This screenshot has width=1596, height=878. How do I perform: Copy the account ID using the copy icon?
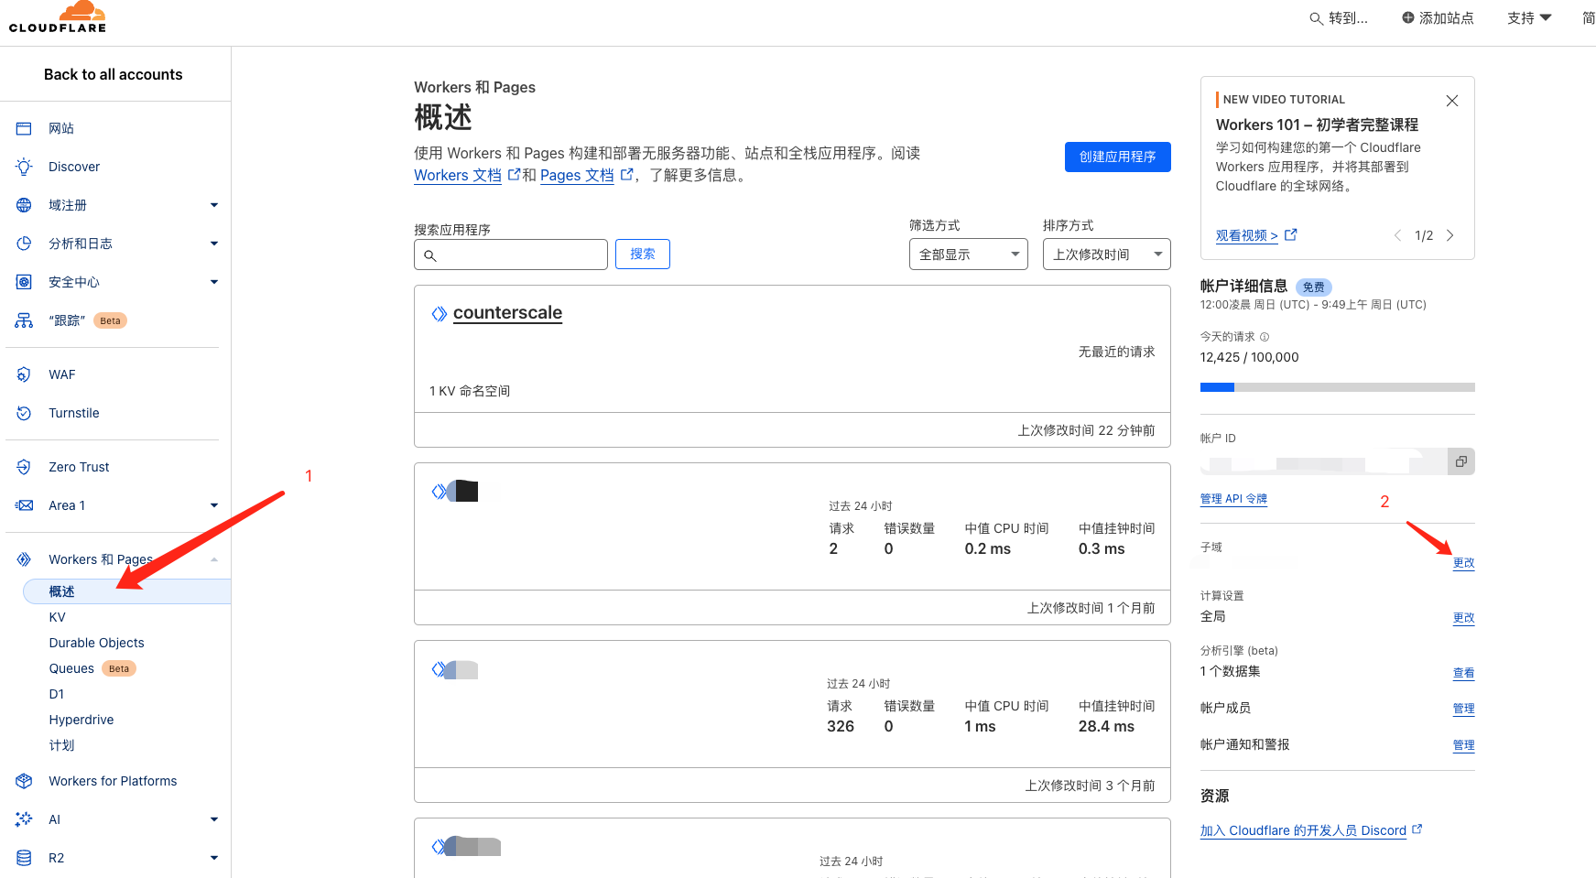(1460, 461)
